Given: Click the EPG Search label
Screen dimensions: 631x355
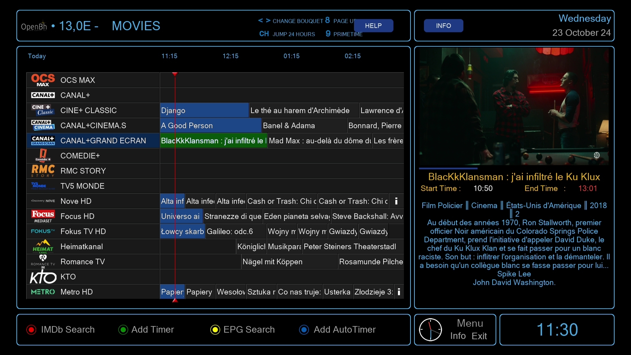Looking at the screenshot, I should [x=249, y=330].
